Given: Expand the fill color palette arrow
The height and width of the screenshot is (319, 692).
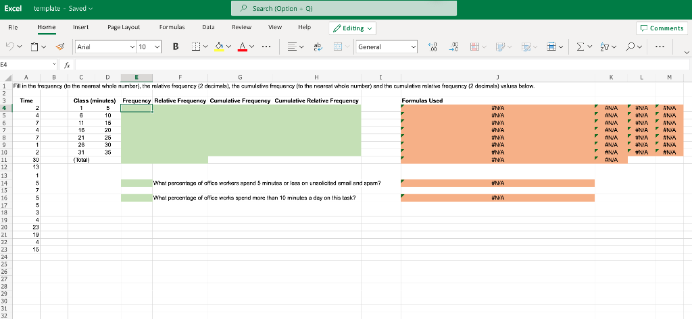Looking at the screenshot, I should [x=229, y=47].
